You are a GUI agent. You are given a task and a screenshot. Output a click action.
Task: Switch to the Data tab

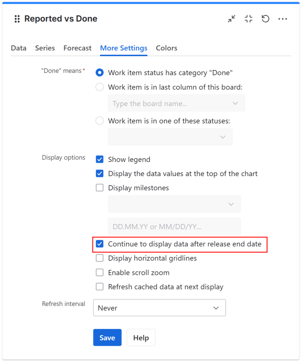[19, 48]
